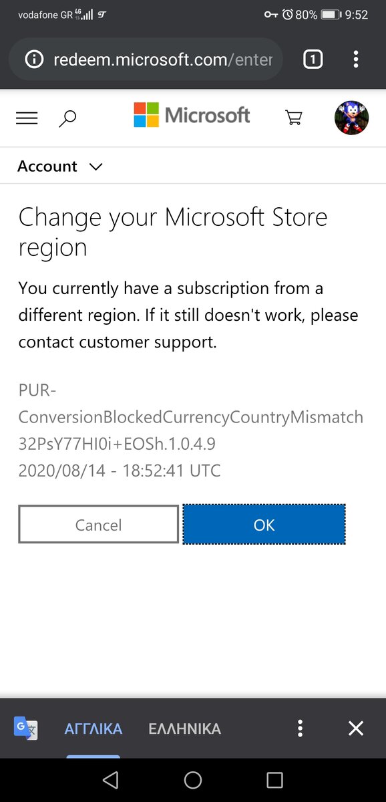This screenshot has height=802, width=386.
Task: Switch to ΕΛΛΗΝΙΚΑ translation tab
Action: 184,728
